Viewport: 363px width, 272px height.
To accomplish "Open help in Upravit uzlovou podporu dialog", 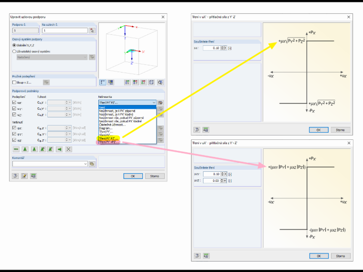I will point(15,176).
